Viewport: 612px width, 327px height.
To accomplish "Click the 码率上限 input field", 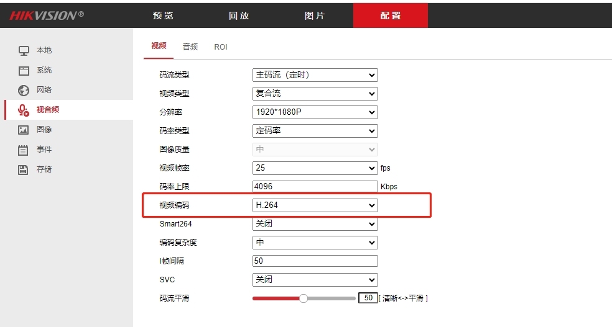I will 315,187.
